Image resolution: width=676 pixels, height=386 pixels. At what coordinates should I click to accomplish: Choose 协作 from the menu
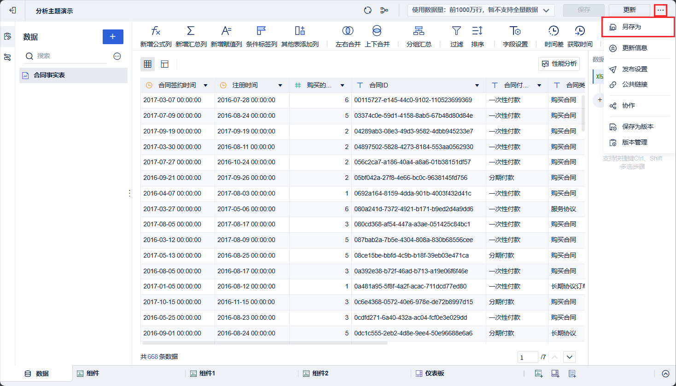click(638, 106)
